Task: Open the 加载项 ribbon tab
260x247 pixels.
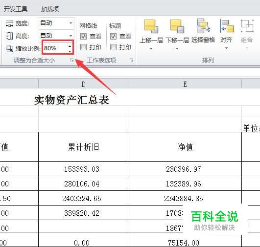Action: point(50,9)
